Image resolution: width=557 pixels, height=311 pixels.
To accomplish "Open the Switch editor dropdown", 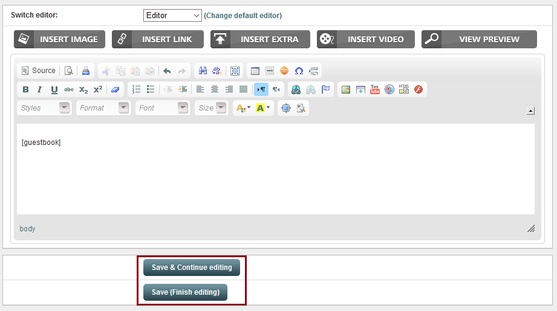I will (x=172, y=15).
